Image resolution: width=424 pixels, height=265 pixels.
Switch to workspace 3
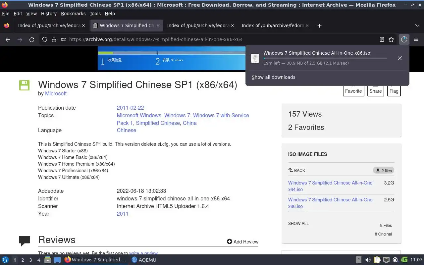30,260
